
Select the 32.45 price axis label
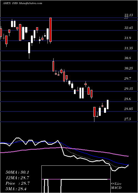click(x=128, y=28)
